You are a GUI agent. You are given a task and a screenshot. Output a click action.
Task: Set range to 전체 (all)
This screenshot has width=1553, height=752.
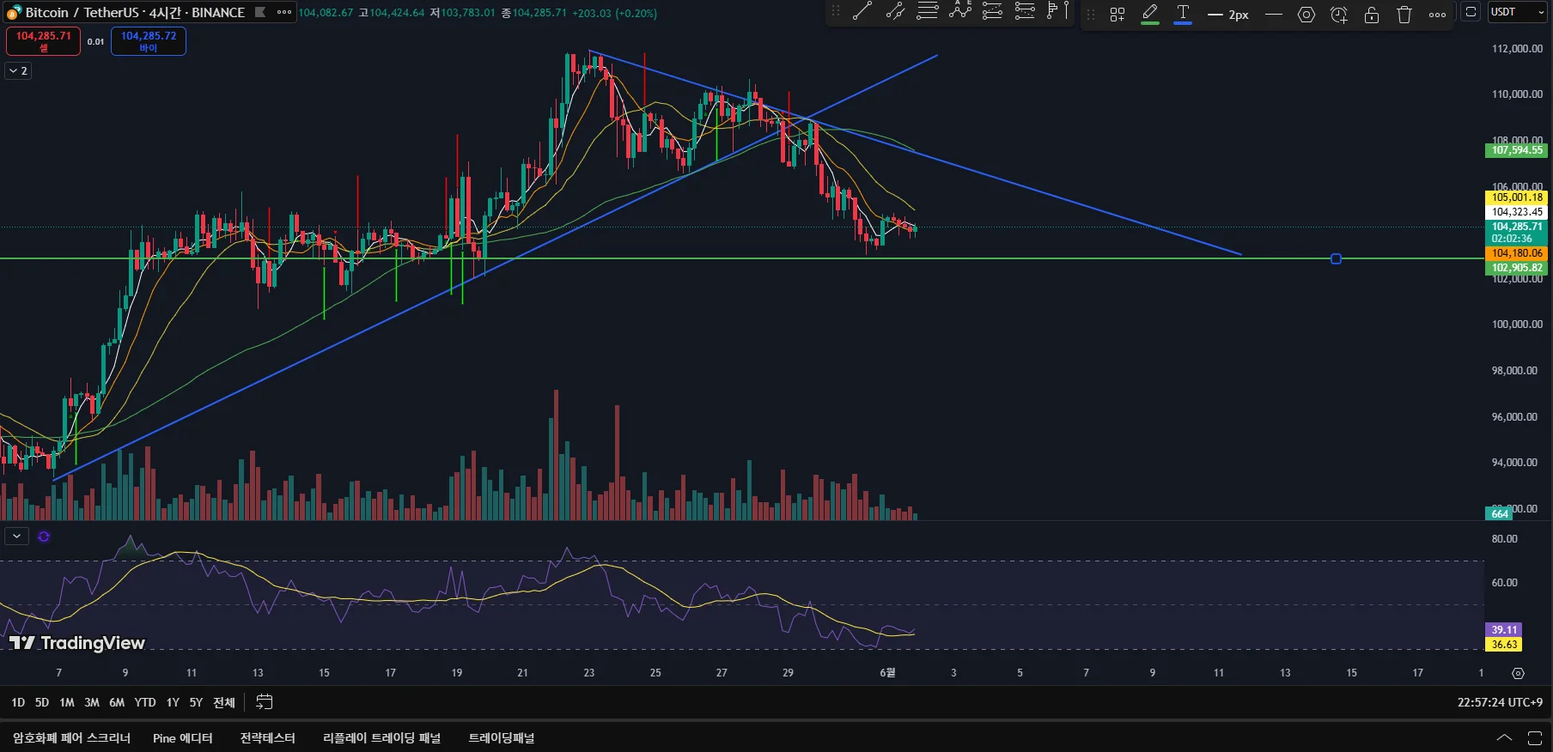(x=224, y=702)
